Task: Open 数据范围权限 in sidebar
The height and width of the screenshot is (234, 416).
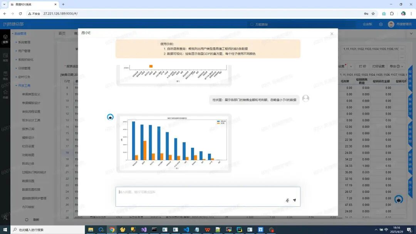Action: pyautogui.click(x=31, y=189)
